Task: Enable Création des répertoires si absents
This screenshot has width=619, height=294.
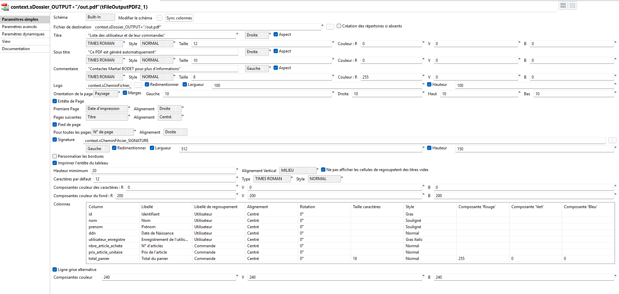Action: click(x=339, y=26)
